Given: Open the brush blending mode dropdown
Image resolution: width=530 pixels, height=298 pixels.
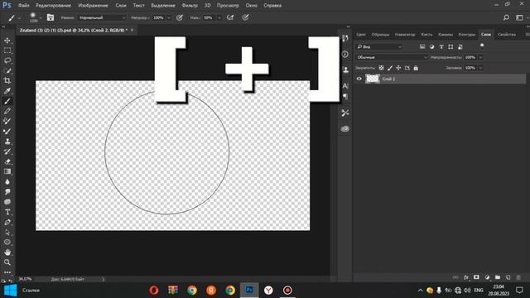Looking at the screenshot, I should pos(103,17).
